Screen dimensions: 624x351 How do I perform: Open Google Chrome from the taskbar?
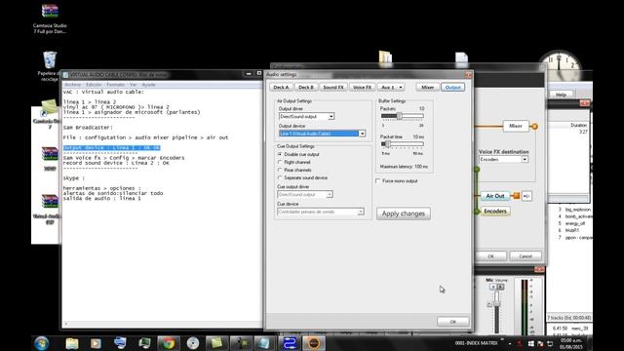(169, 343)
